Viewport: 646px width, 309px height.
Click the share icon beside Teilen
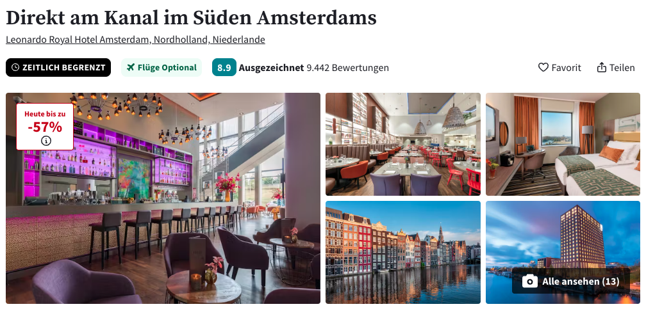coord(602,67)
